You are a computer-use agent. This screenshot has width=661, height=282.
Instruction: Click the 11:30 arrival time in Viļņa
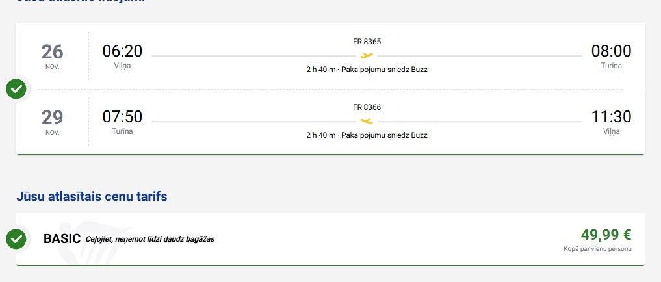(611, 117)
